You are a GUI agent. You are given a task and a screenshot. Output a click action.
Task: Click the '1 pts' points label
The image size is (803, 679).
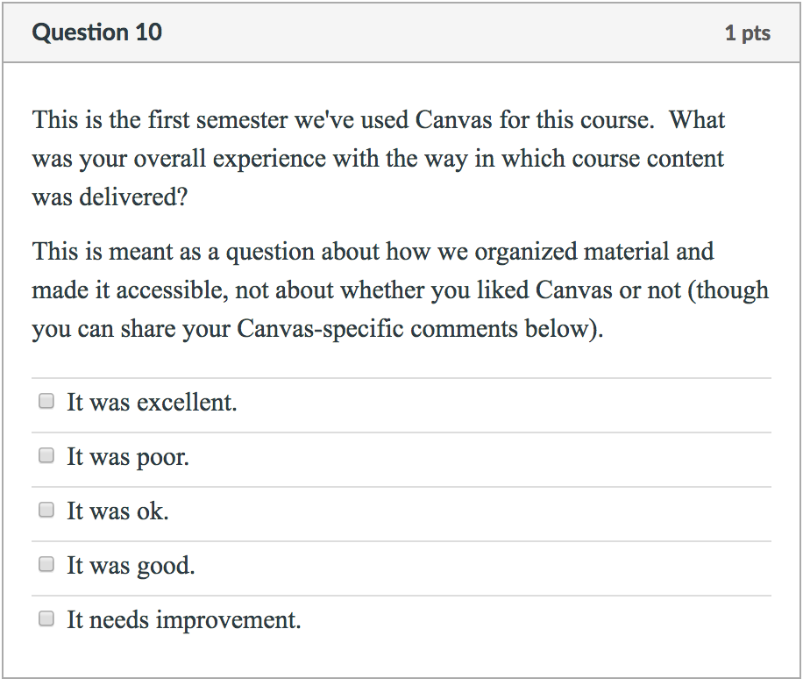point(747,33)
